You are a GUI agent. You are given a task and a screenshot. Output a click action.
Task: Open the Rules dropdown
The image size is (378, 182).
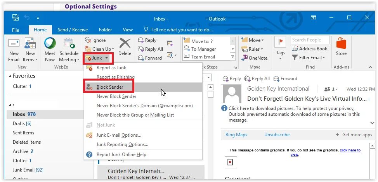coord(252,49)
